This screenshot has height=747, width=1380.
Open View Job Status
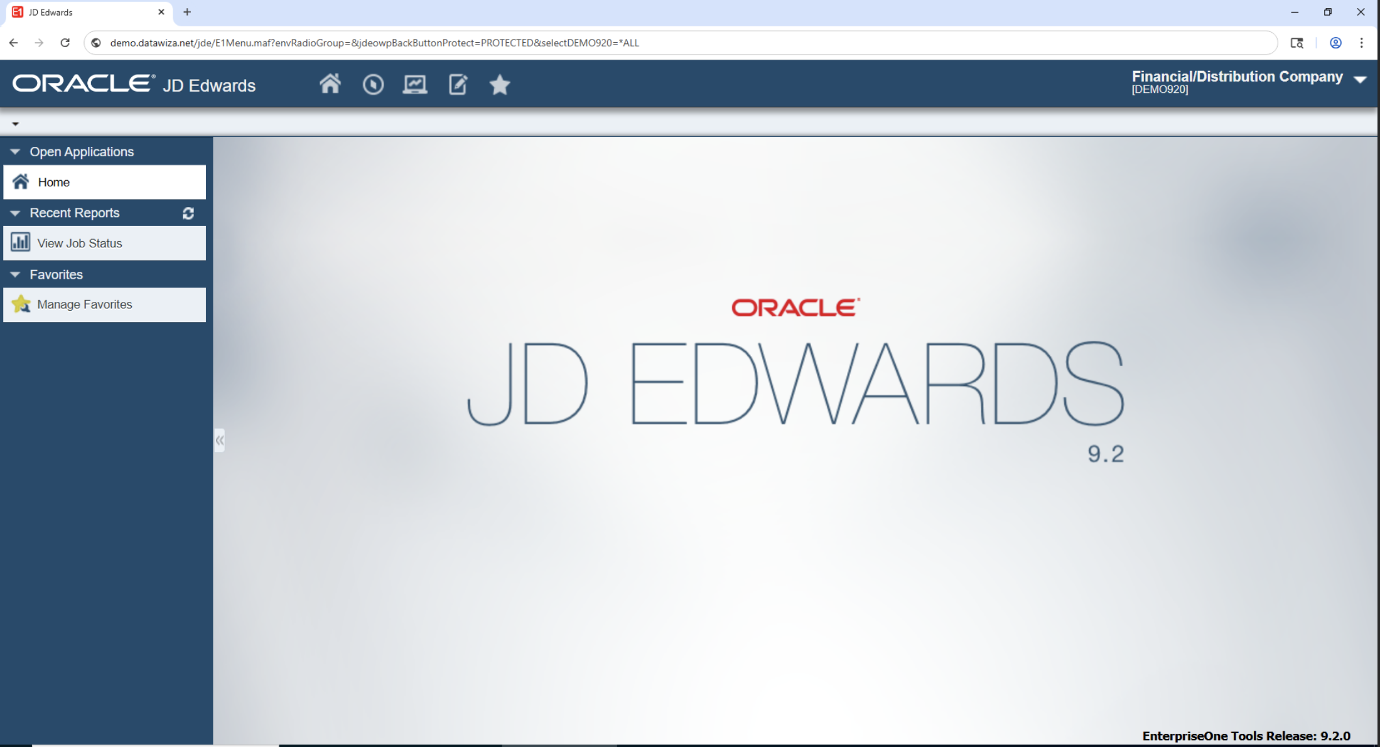point(104,243)
